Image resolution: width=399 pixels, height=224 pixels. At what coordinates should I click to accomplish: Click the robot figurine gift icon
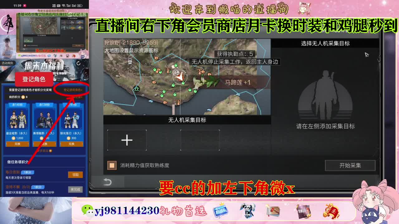coord(248,211)
